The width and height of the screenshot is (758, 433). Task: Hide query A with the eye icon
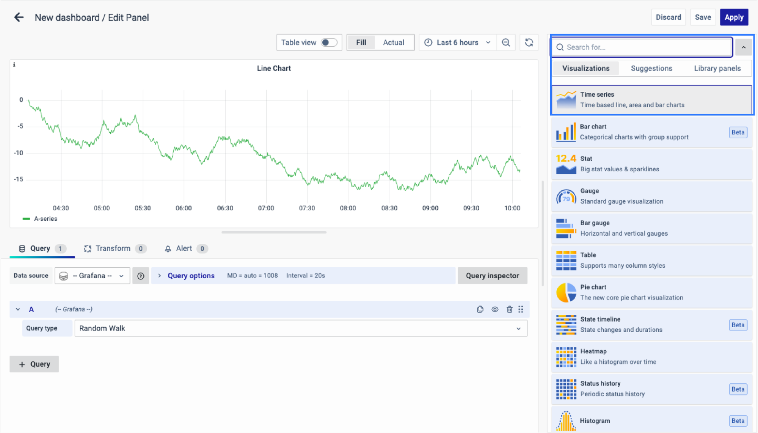495,309
